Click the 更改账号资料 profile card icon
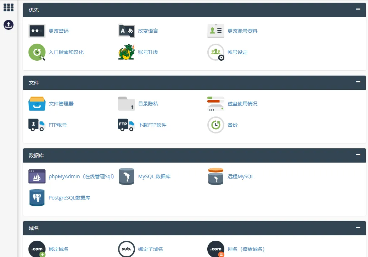Viewport: 368px width, 257px height. pyautogui.click(x=216, y=31)
